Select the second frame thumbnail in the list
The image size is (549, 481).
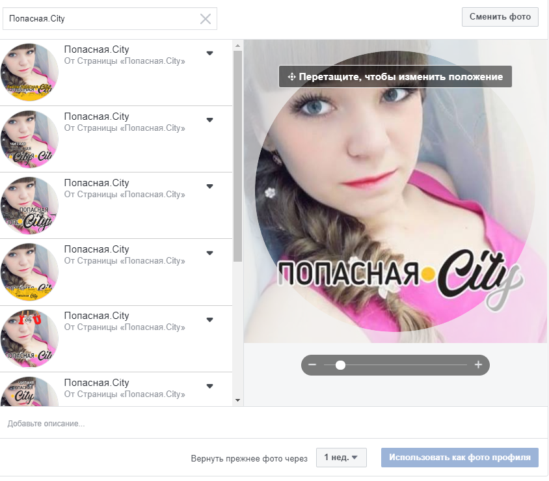pos(29,139)
